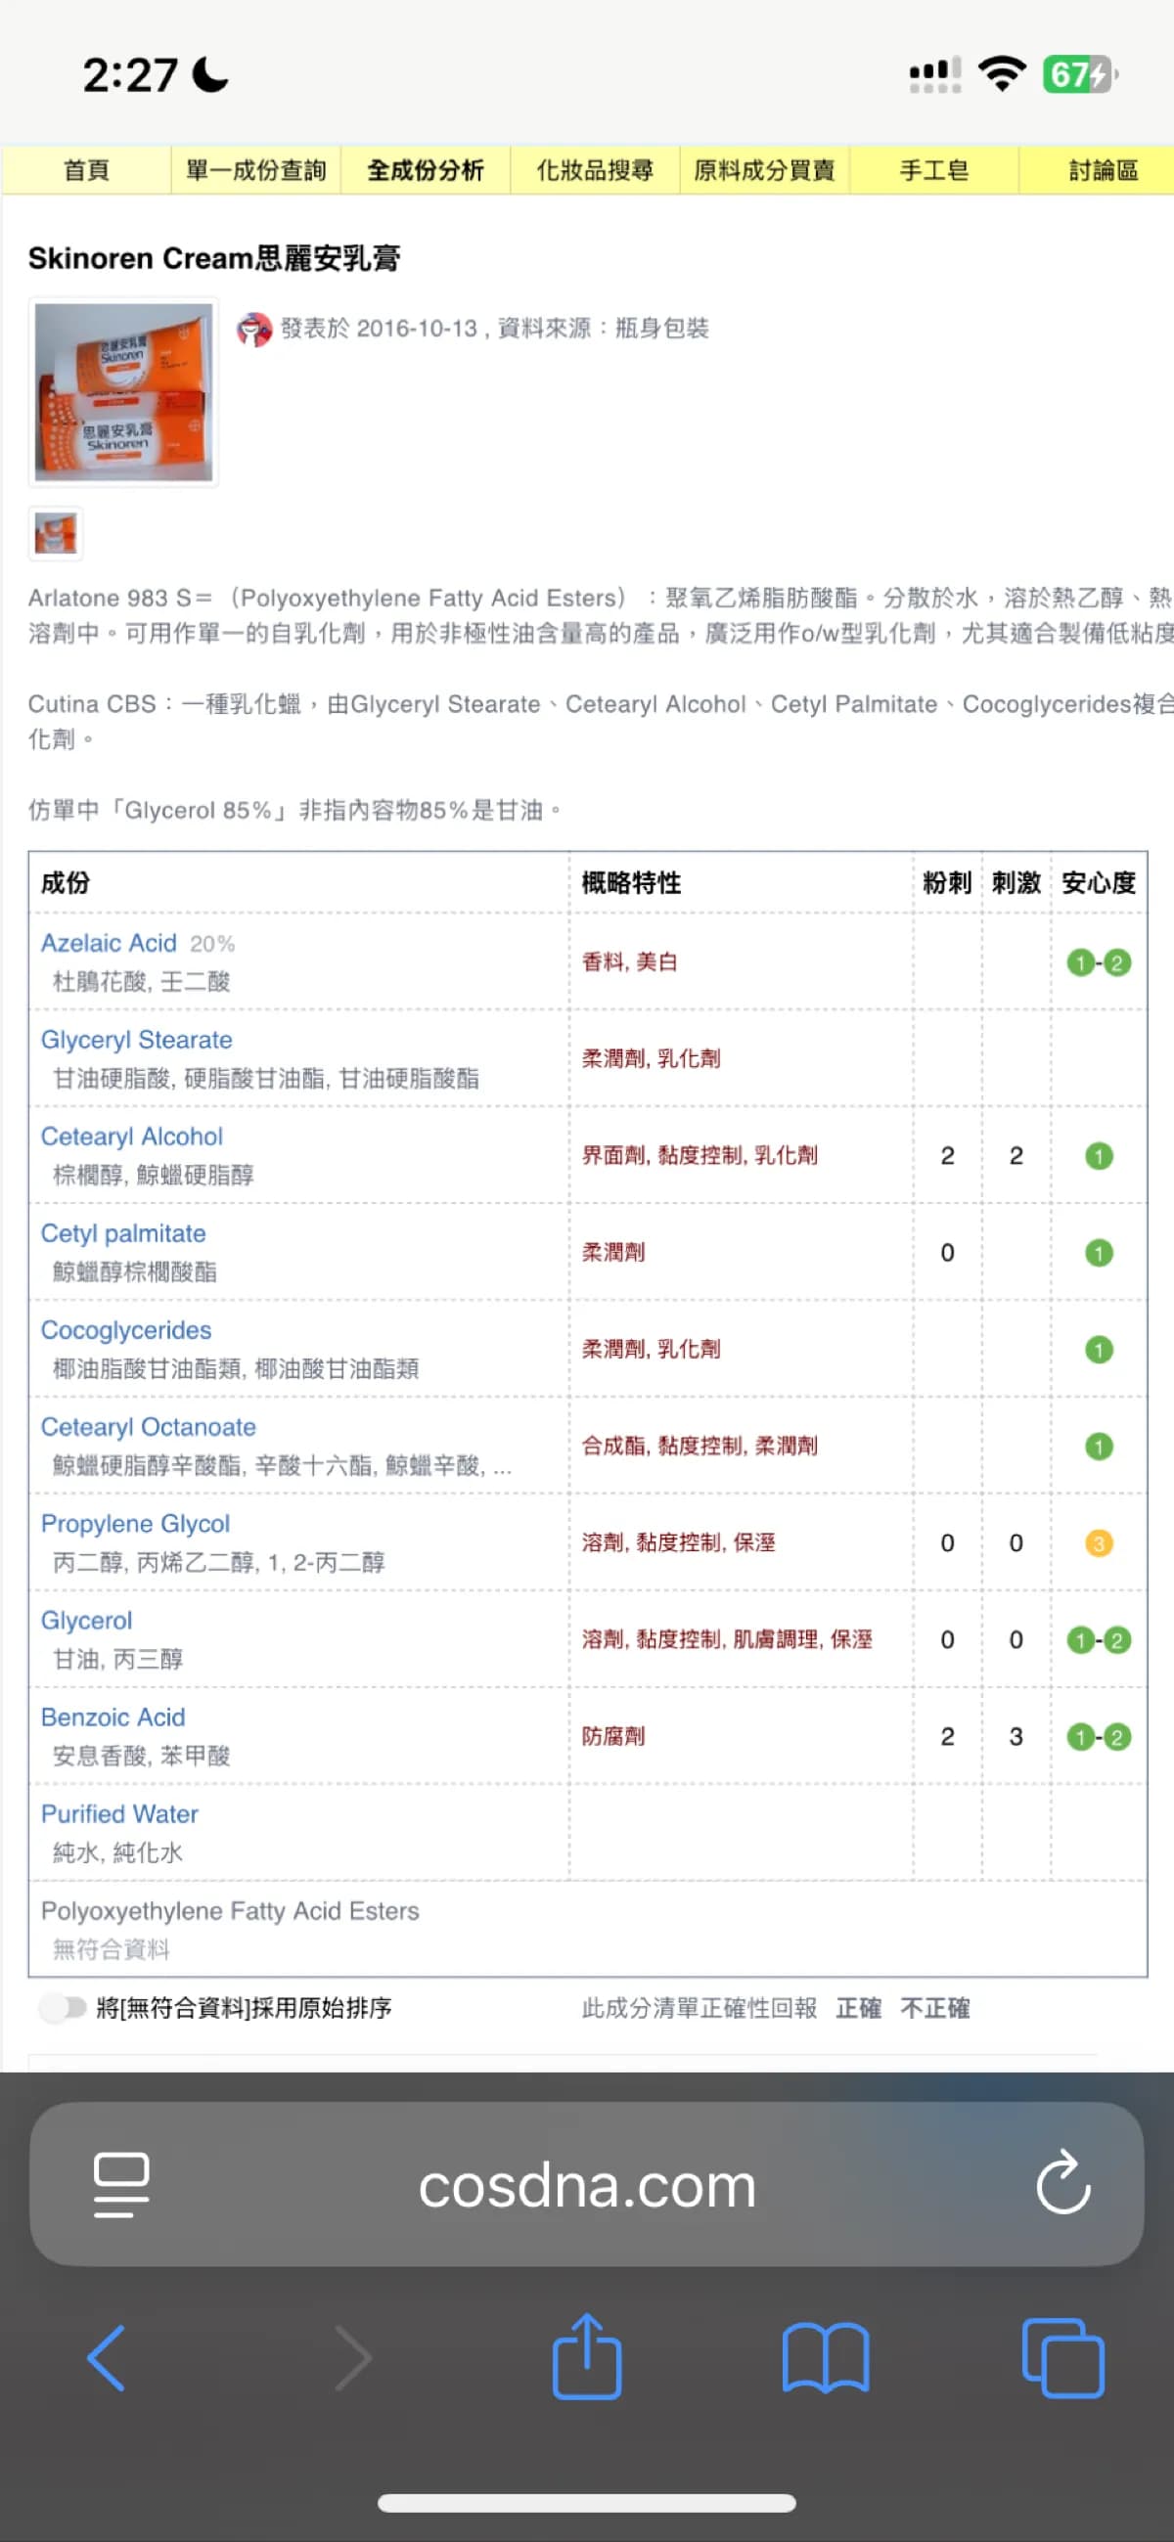Open Purified Water ingredient link
This screenshot has height=2542, width=1174.
click(119, 1812)
